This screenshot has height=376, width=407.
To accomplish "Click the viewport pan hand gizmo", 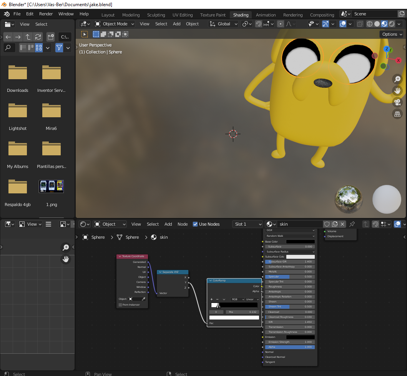I will click(x=397, y=91).
